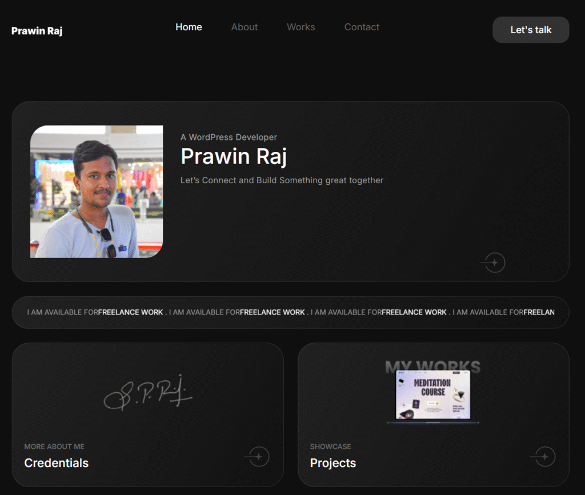Viewport: 585px width, 495px height.
Task: Click the profile photo of the developer
Action: point(97,192)
